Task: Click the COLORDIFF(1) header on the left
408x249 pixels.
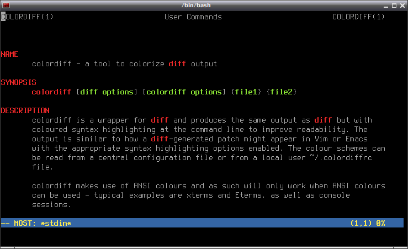Action: coord(27,17)
